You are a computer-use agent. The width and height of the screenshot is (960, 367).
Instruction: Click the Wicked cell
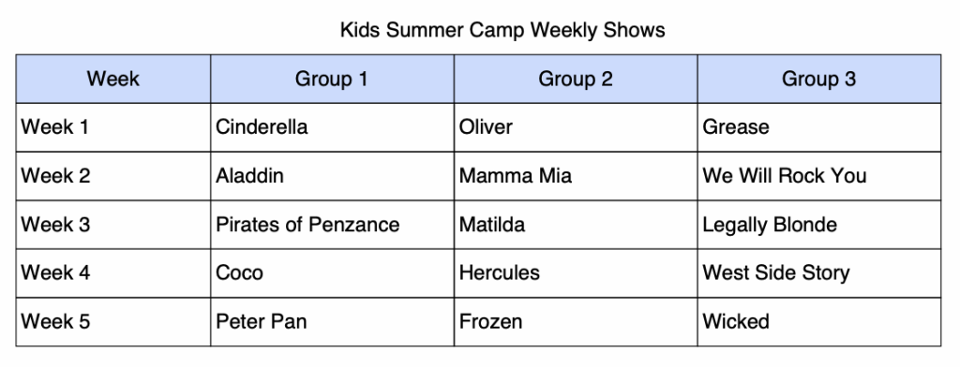pyautogui.click(x=819, y=322)
